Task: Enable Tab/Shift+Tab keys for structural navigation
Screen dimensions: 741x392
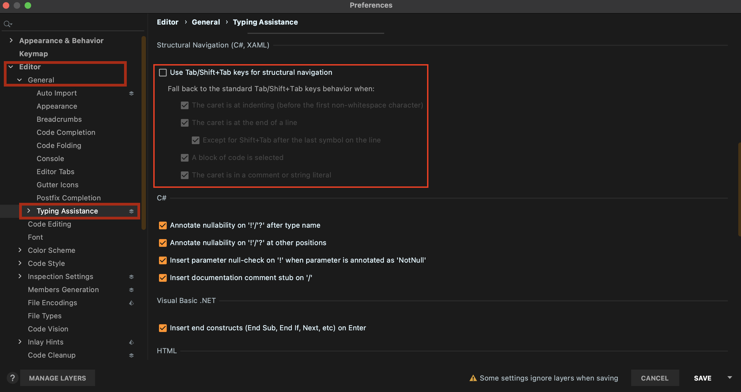Action: pos(163,72)
